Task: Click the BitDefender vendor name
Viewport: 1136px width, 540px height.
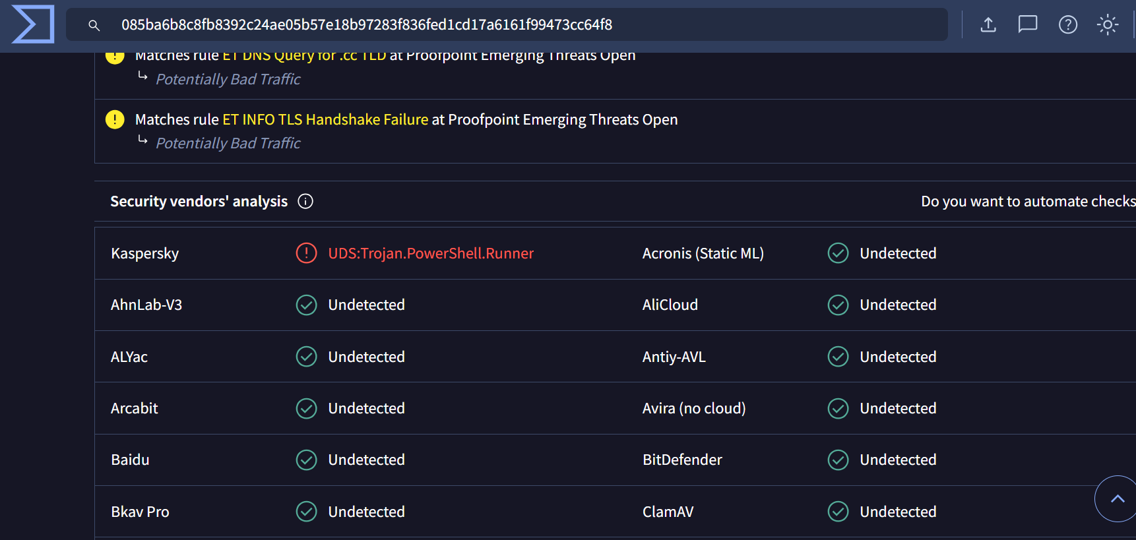Action: pos(683,460)
